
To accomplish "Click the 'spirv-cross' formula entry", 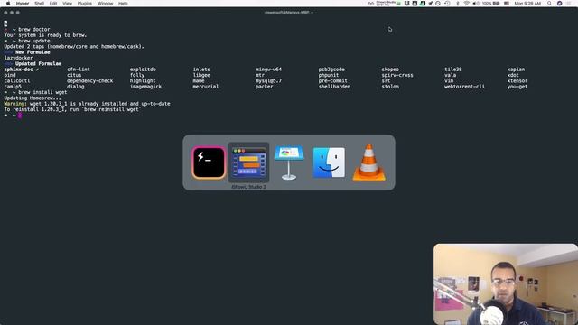I will coord(397,75).
